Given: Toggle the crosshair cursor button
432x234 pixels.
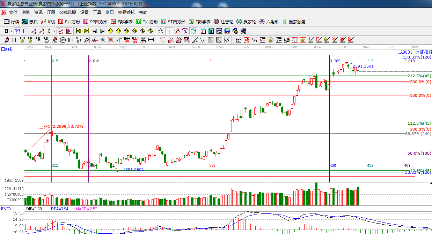Looking at the screenshot, I should [169, 31].
